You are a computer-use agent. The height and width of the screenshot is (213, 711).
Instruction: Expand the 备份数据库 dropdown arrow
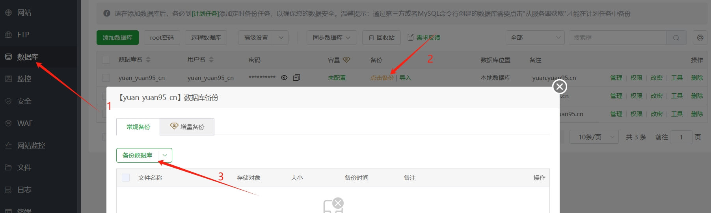(x=165, y=155)
